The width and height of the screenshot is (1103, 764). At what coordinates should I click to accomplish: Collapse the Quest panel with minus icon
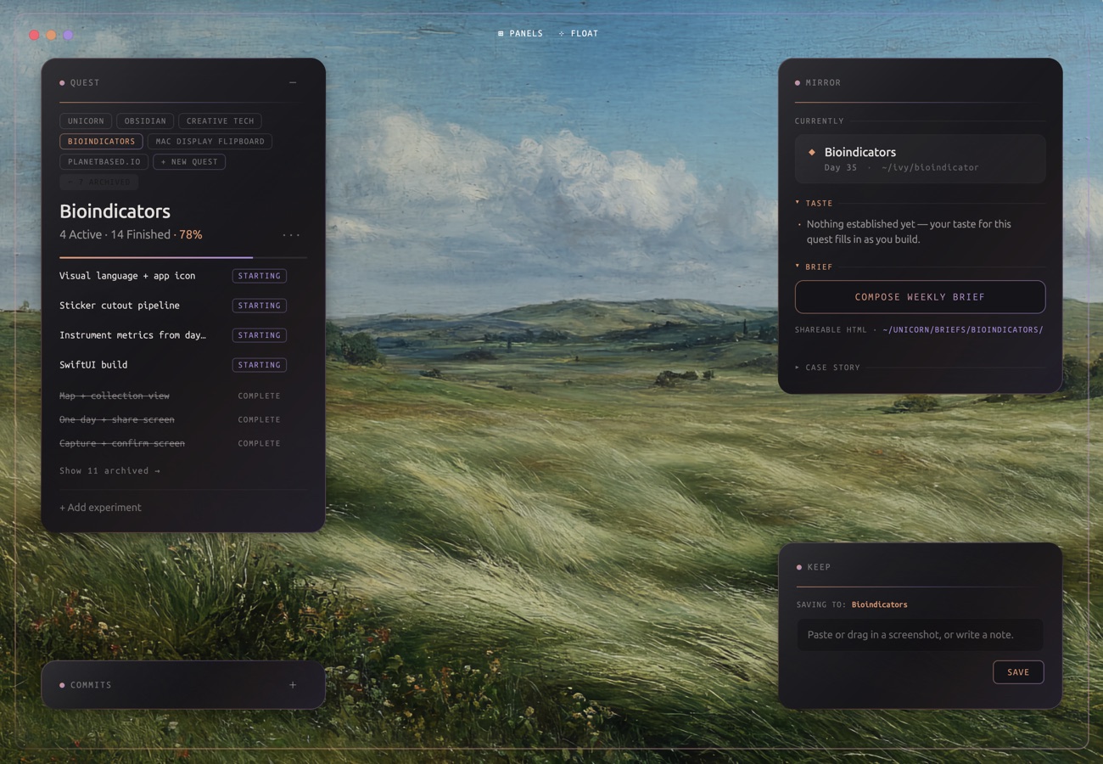tap(293, 82)
